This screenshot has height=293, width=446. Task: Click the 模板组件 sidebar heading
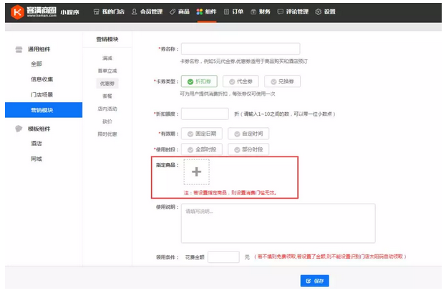[39, 129]
